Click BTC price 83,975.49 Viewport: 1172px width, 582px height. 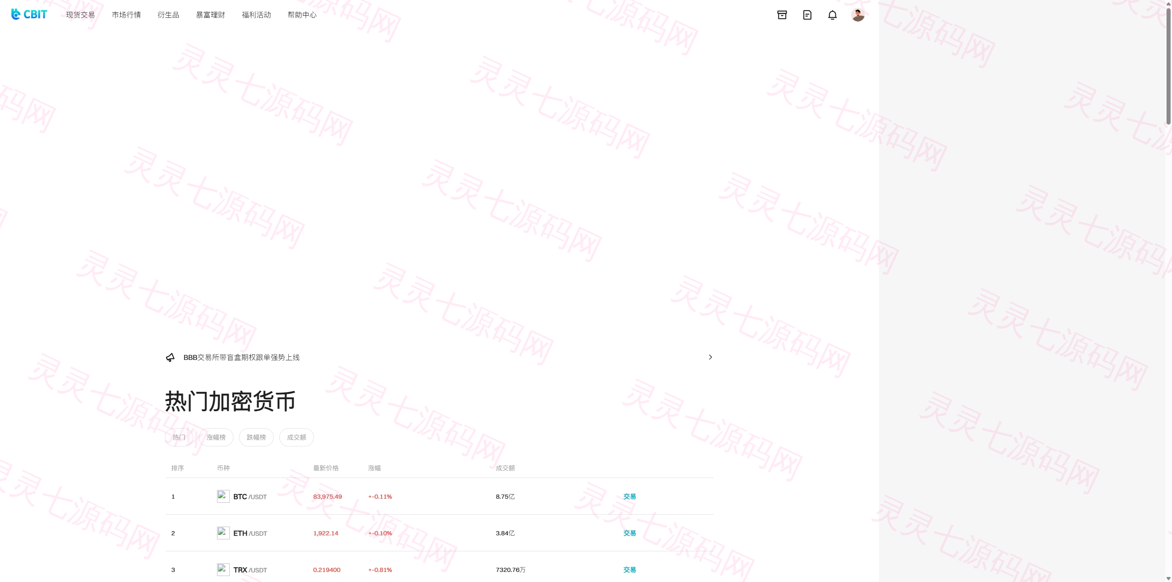(x=327, y=496)
